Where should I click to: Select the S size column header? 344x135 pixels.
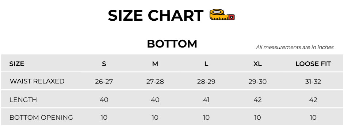click(104, 64)
